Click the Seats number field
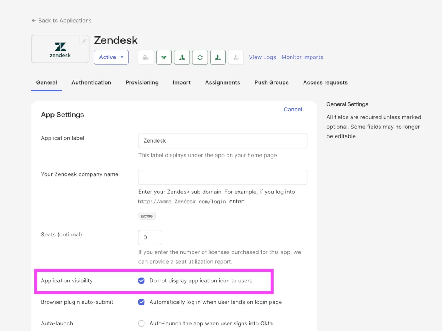Screen dimensions: 442x331 150,238
